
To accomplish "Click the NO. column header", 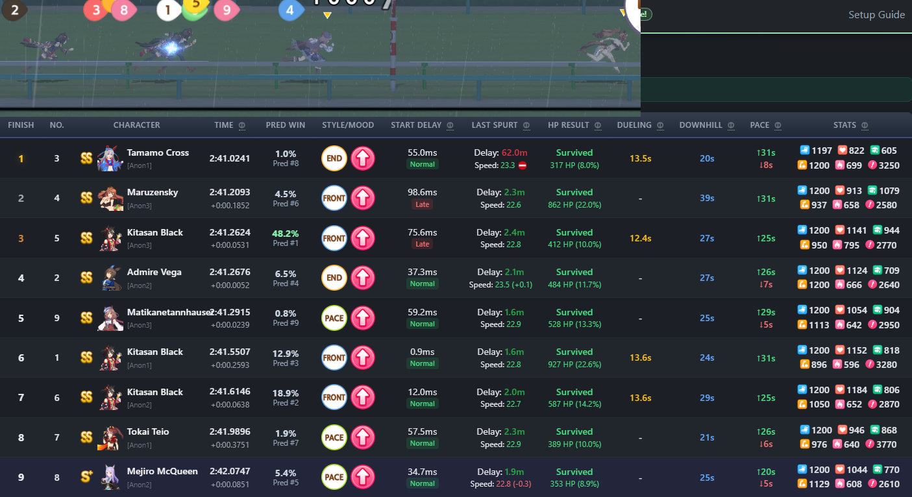I will click(57, 125).
